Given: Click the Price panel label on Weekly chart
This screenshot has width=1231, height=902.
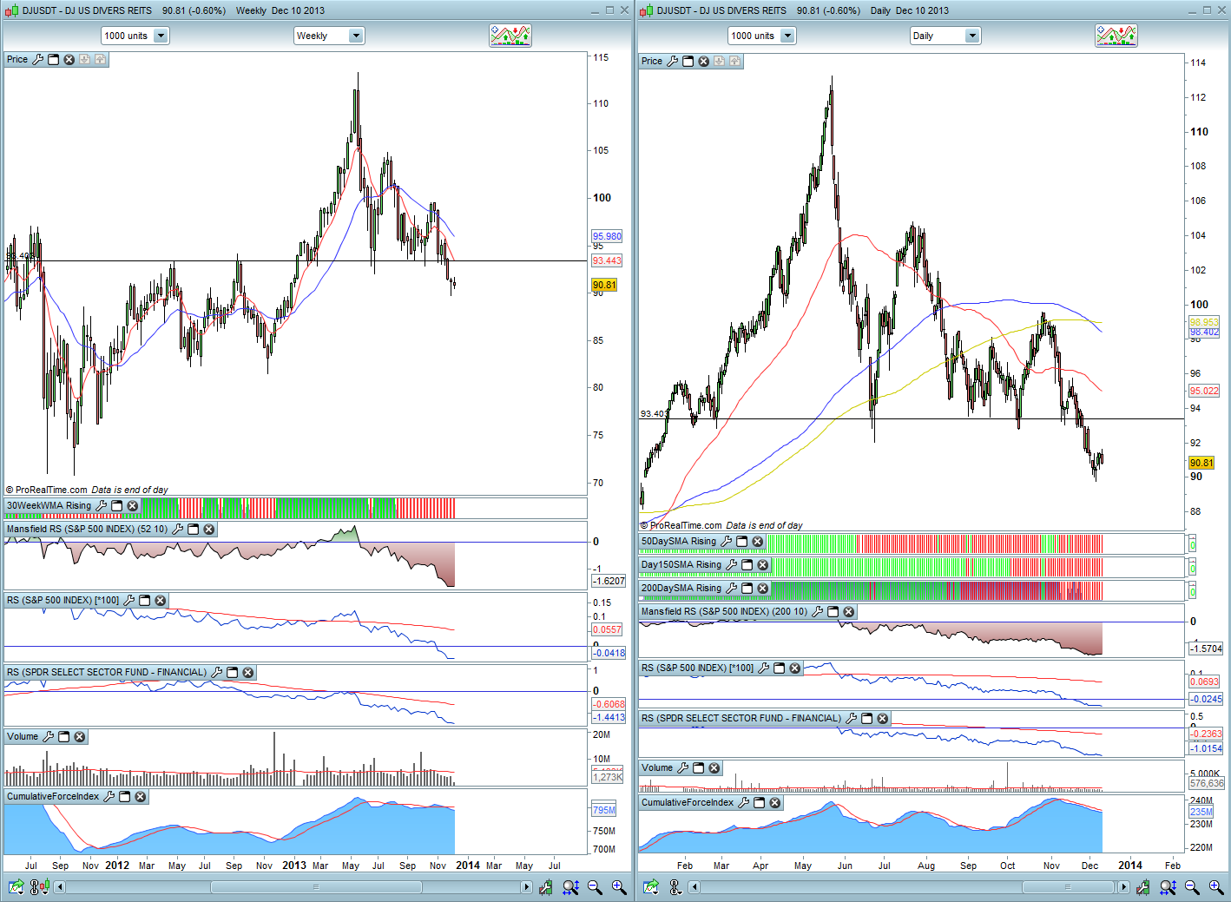Looking at the screenshot, I should pyautogui.click(x=17, y=59).
